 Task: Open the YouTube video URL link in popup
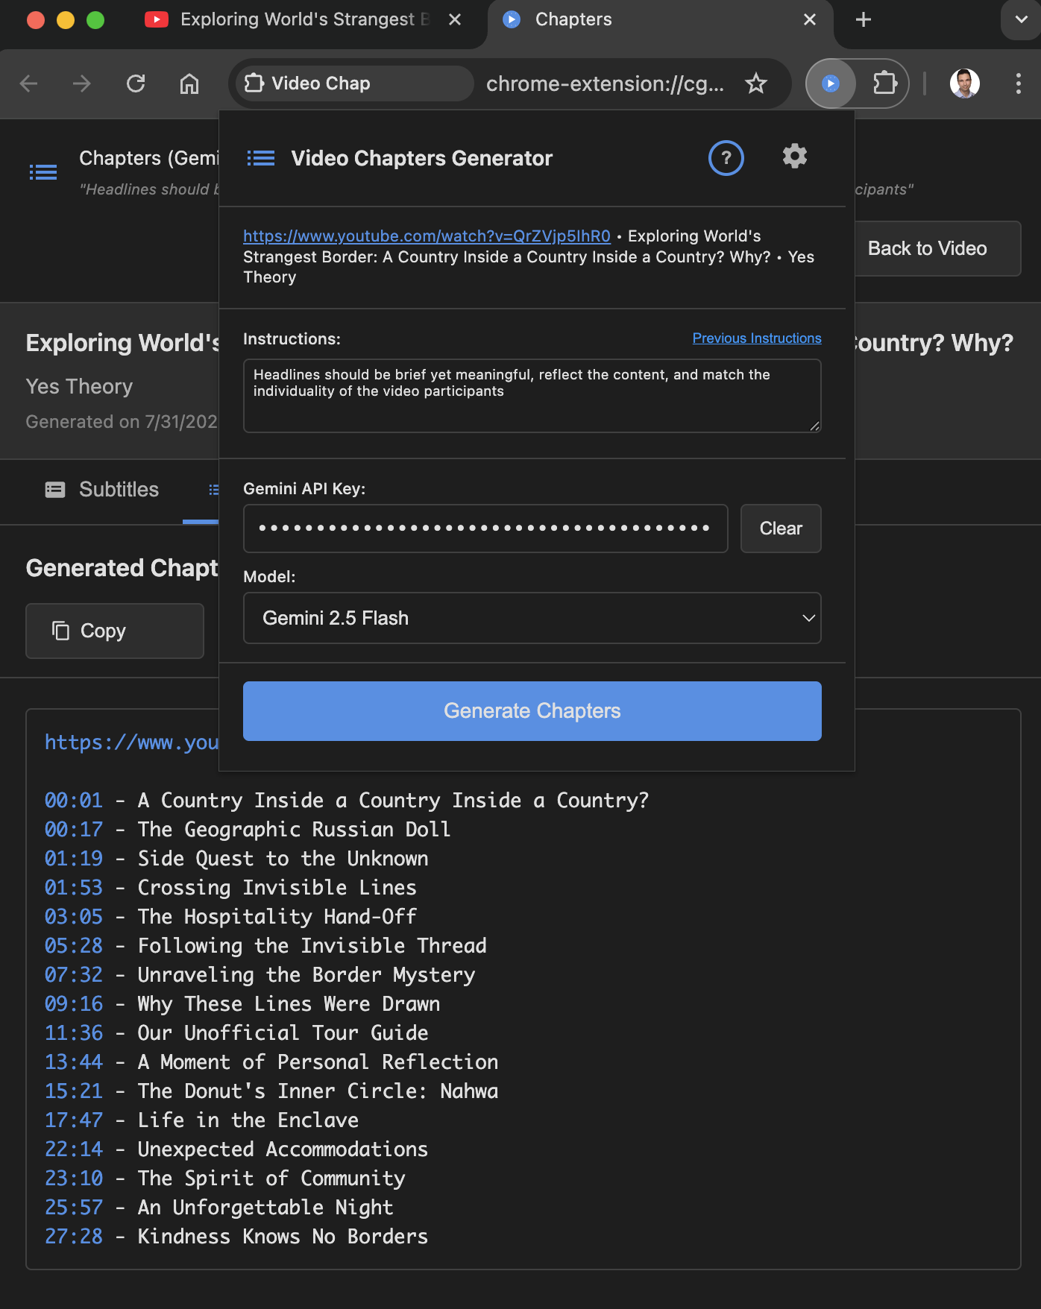pos(427,236)
